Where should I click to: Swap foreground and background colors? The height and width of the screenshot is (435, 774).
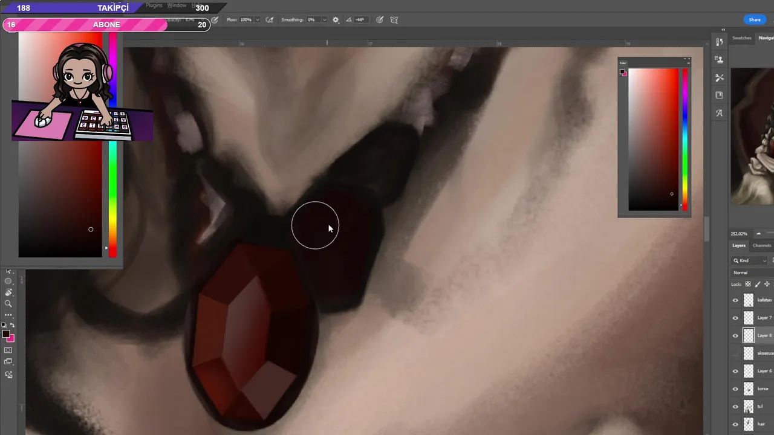[x=12, y=326]
